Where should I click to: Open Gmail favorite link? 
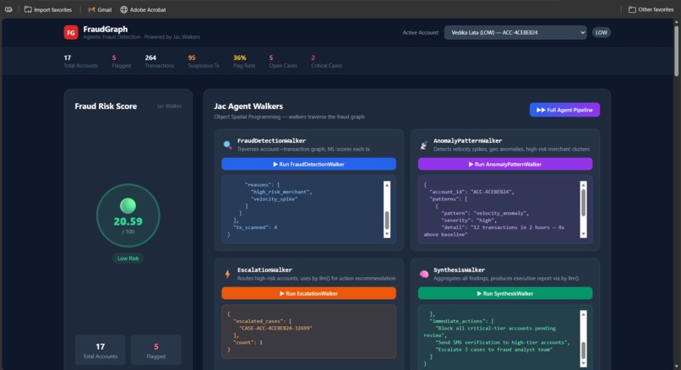100,9
